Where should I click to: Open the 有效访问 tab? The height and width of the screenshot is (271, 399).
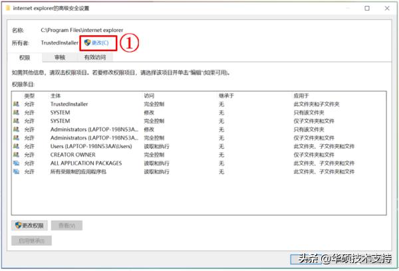pos(95,57)
